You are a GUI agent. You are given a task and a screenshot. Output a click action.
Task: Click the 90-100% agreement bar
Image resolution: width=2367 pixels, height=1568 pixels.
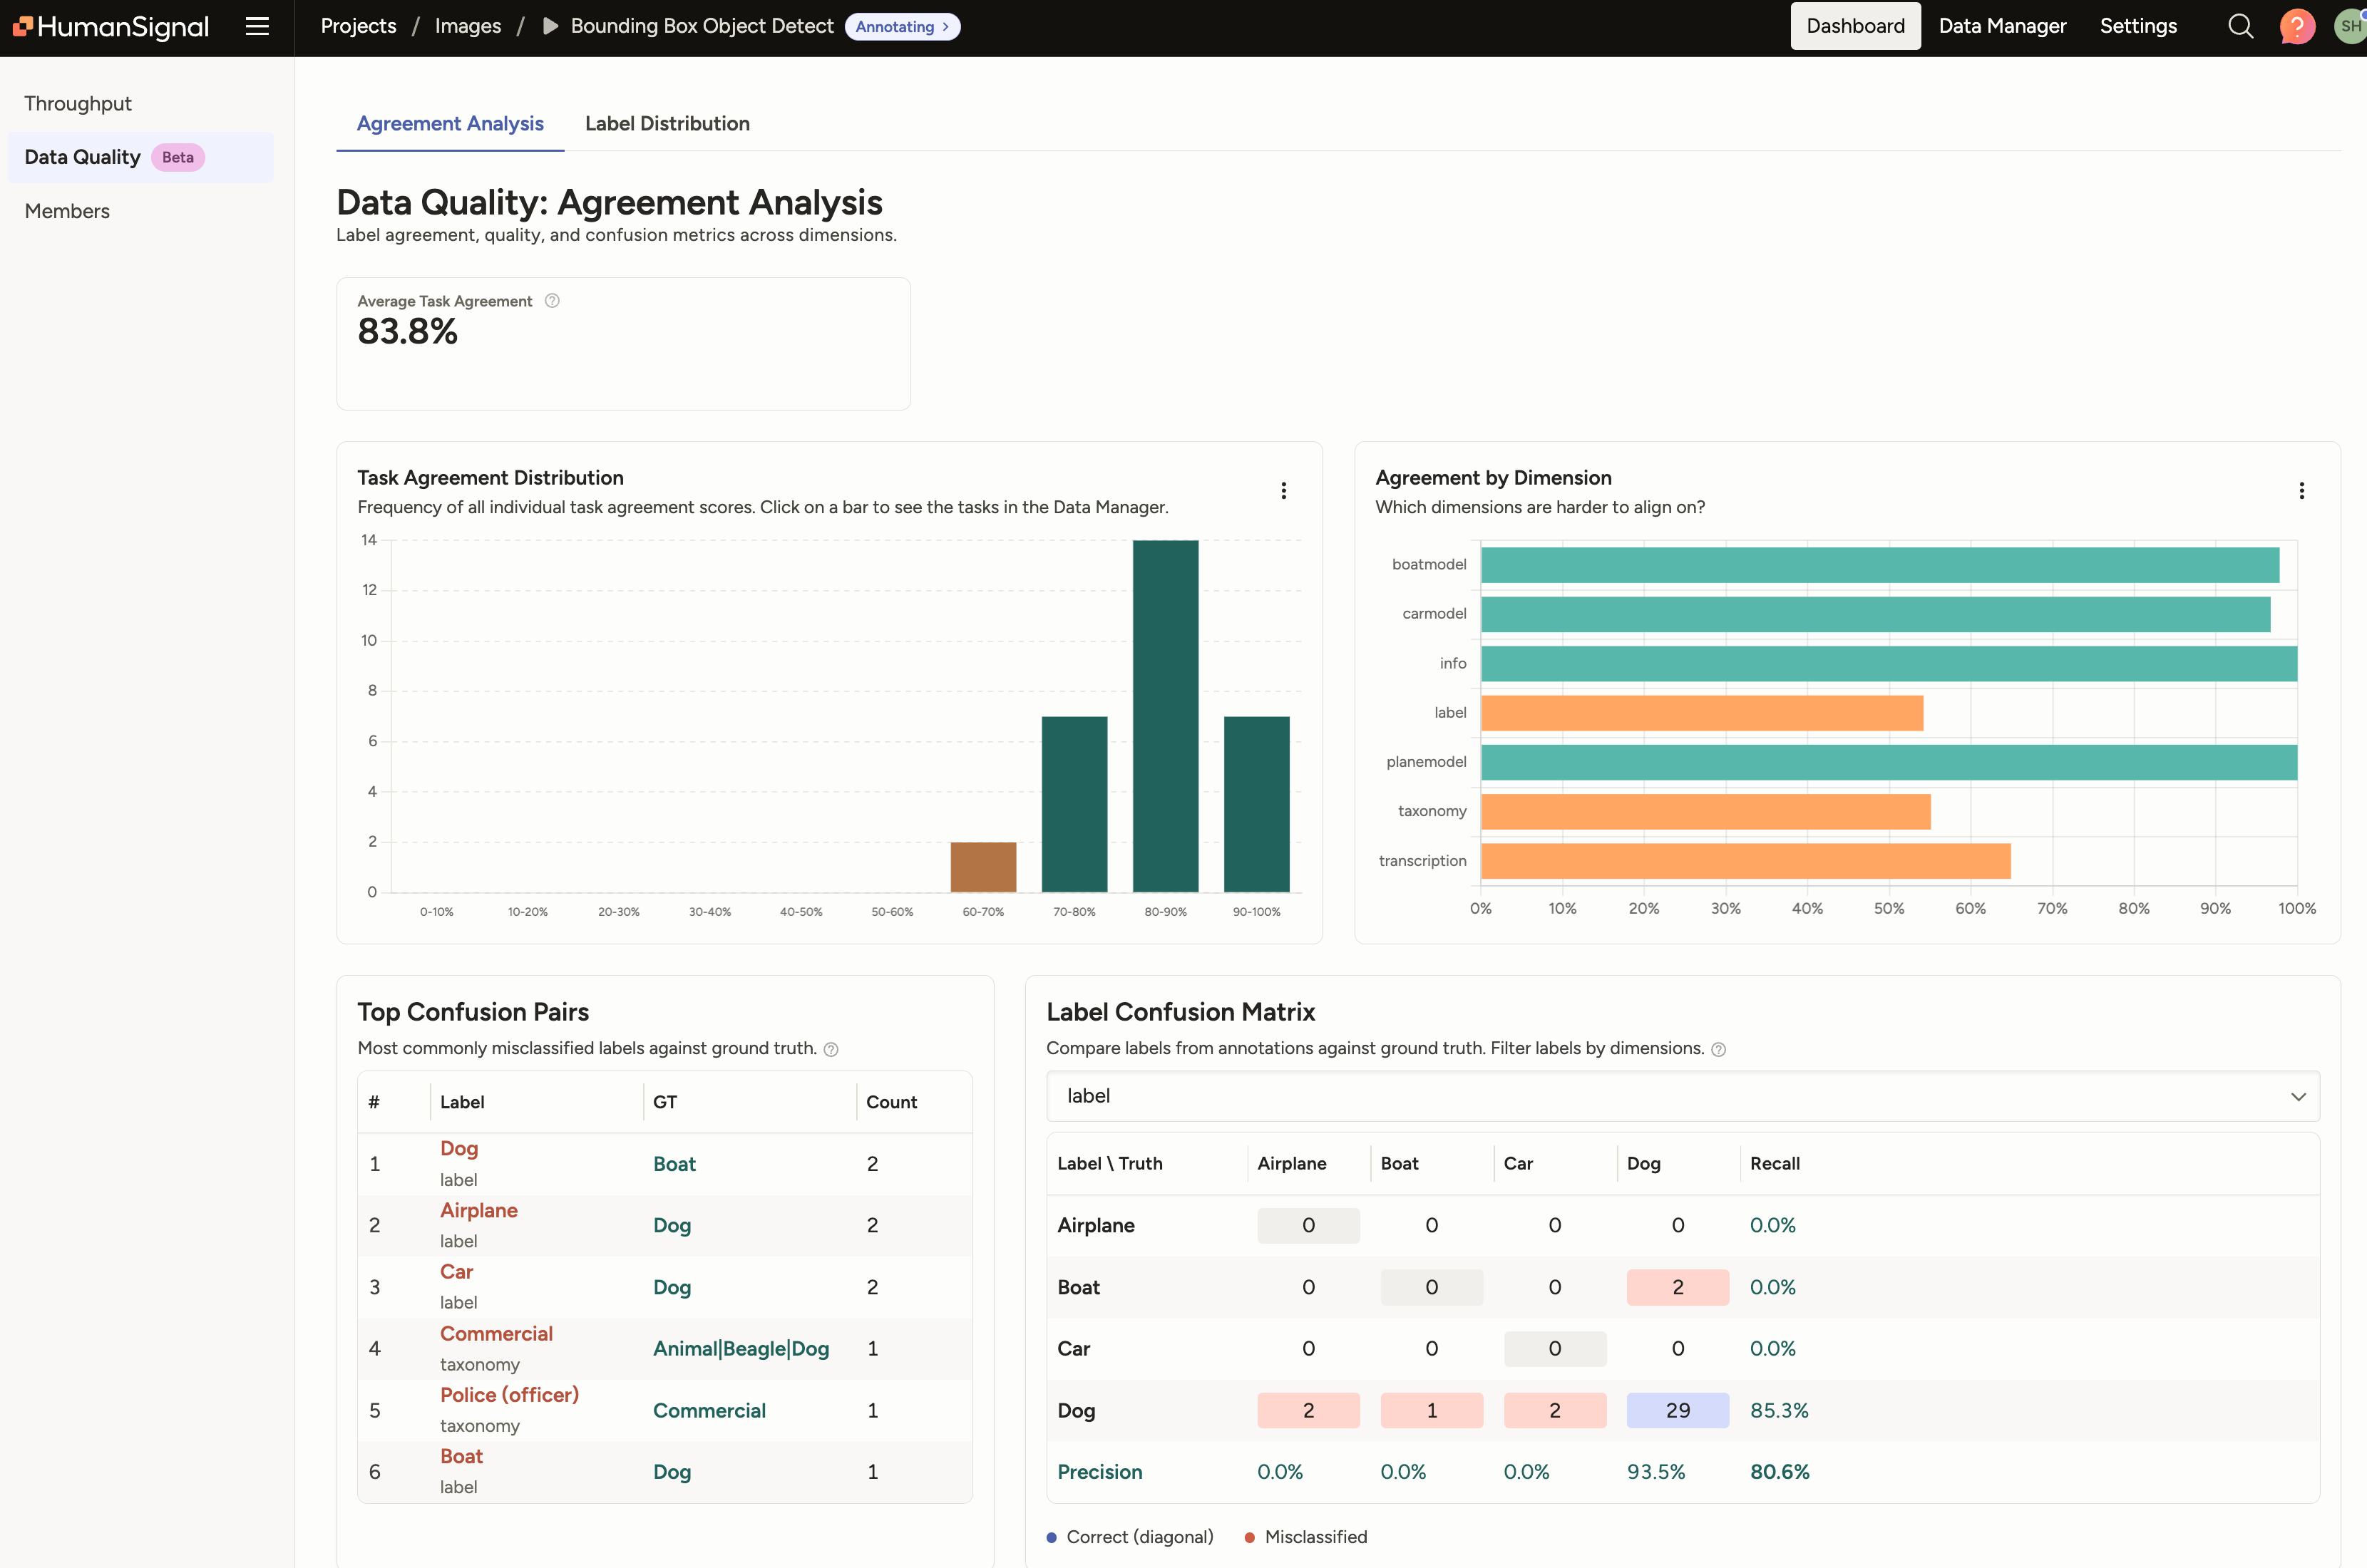[x=1256, y=804]
